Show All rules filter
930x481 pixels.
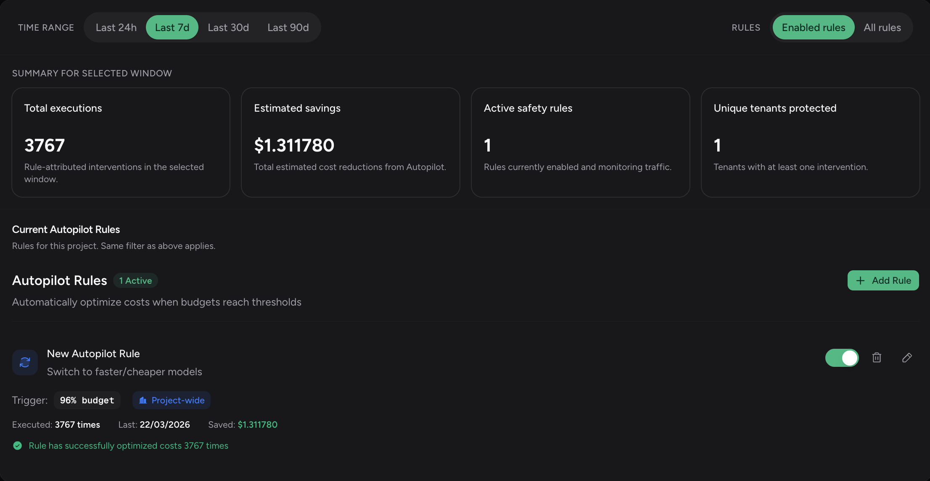(882, 28)
